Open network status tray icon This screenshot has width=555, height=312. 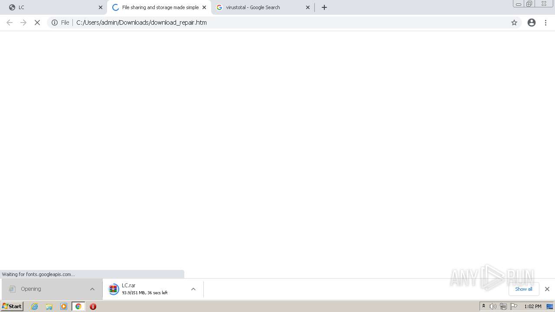(503, 306)
